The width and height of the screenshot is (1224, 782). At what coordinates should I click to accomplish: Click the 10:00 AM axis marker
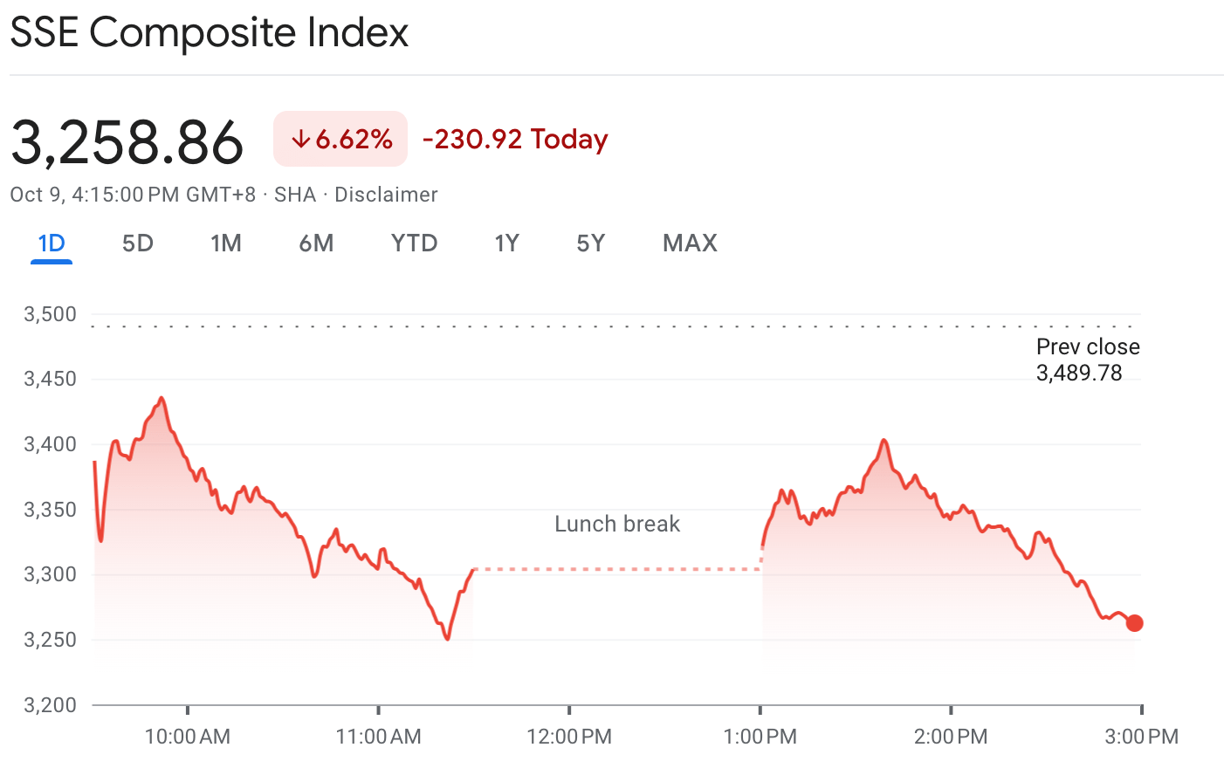coord(188,737)
